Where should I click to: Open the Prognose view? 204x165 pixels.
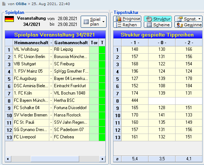(x=127, y=19)
